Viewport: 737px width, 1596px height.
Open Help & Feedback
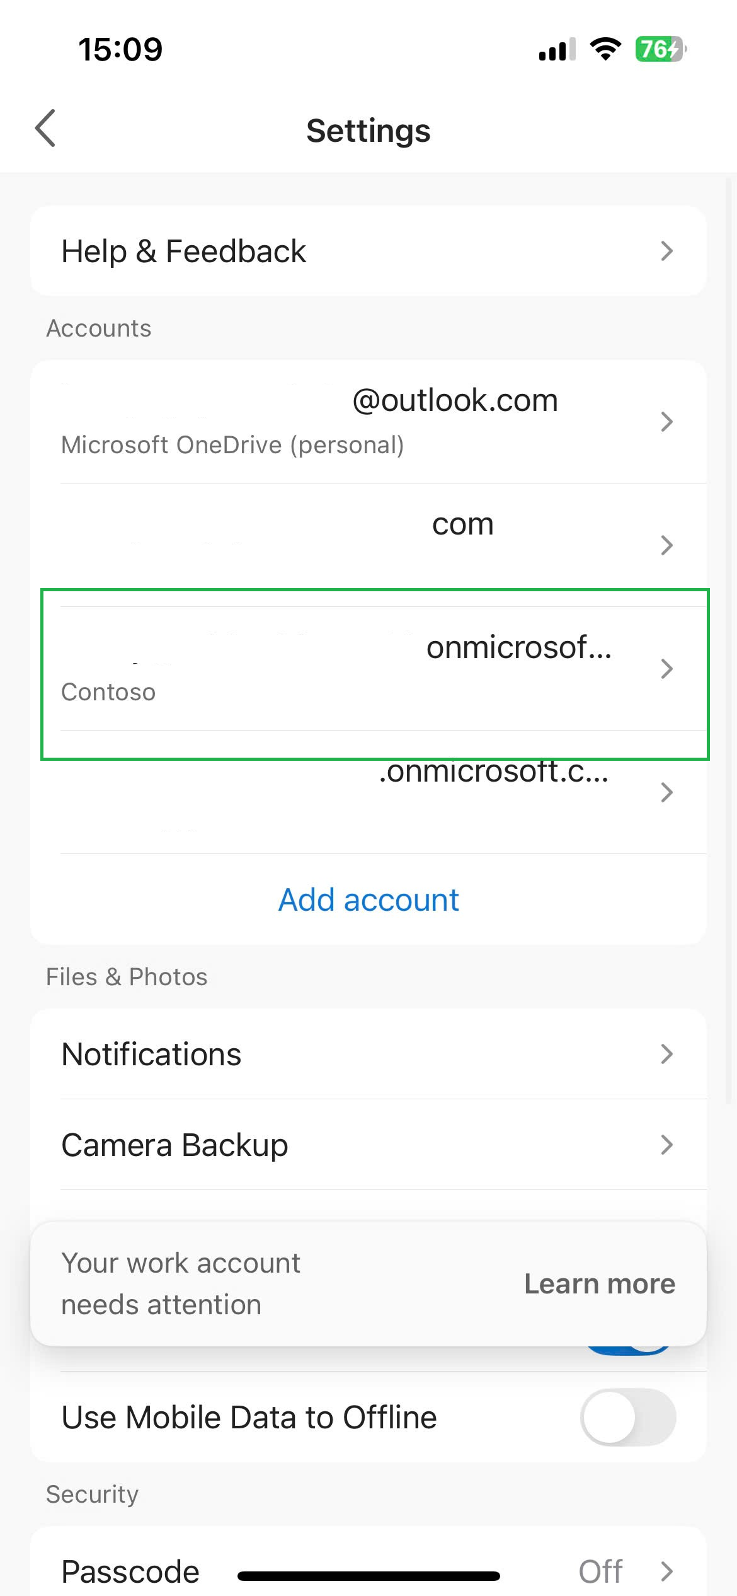[368, 251]
